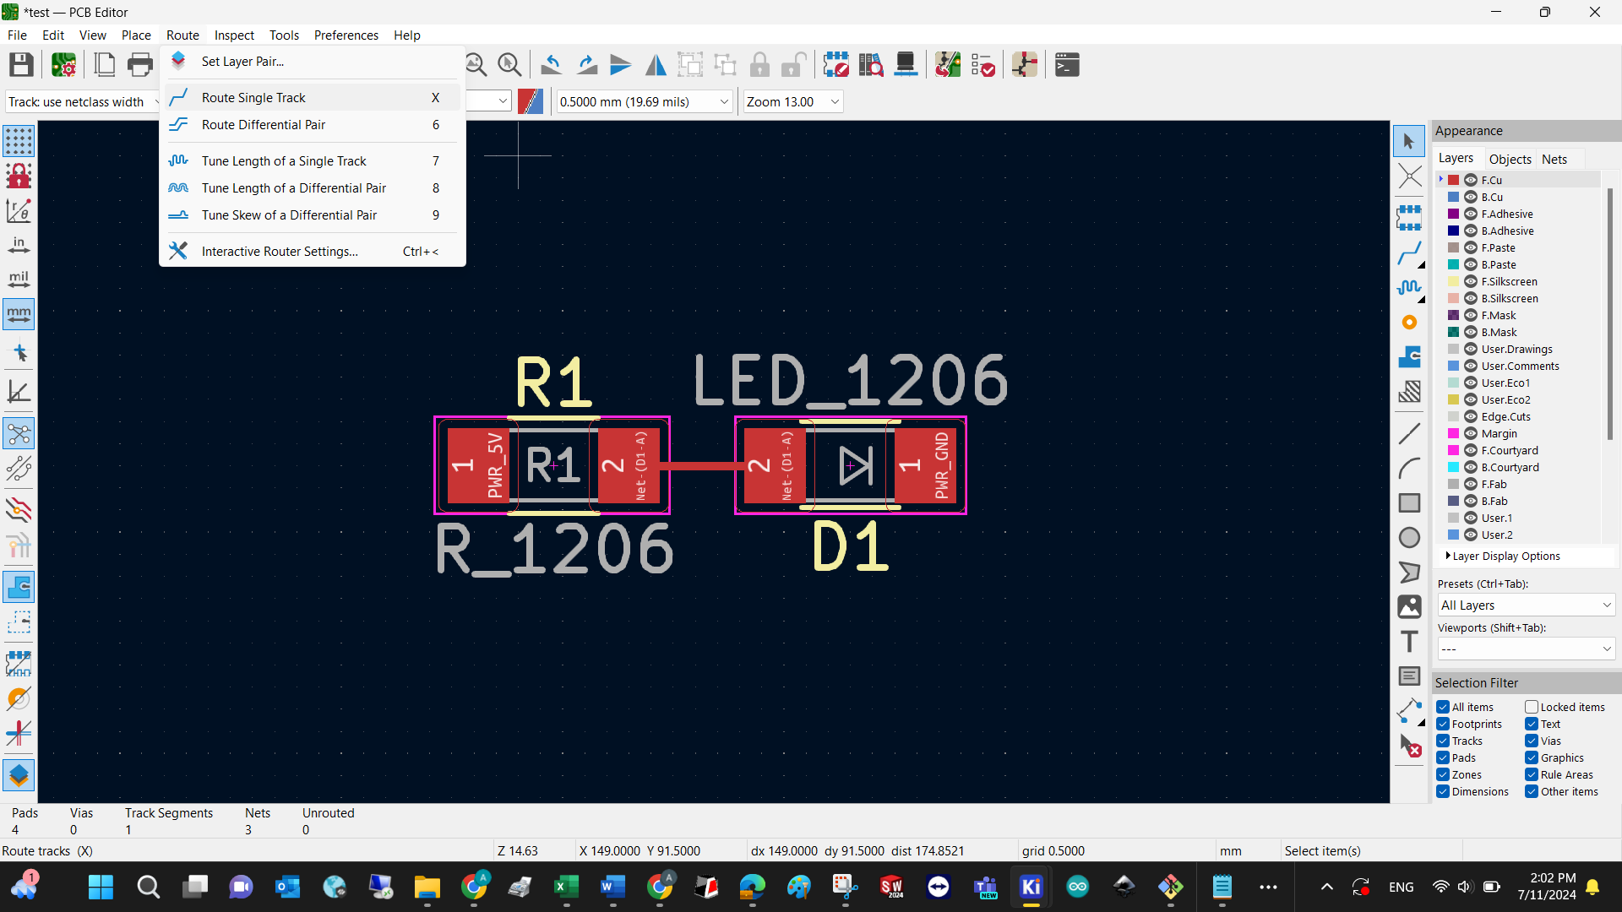Open Board Setup icon in toolbar
This screenshot has width=1622, height=912.
tap(63, 65)
